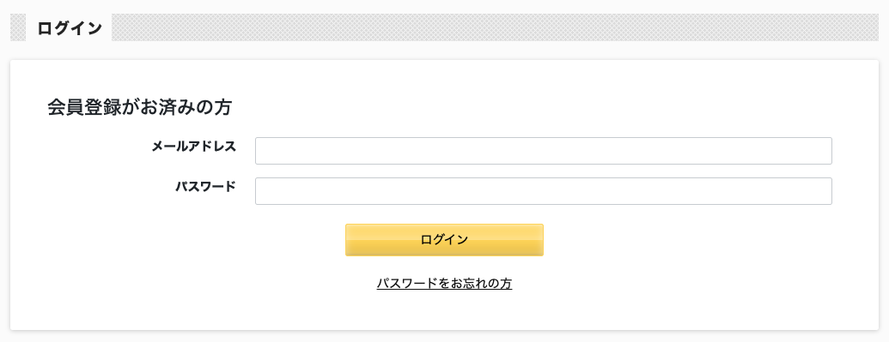Click the メールアドレス input field

543,151
